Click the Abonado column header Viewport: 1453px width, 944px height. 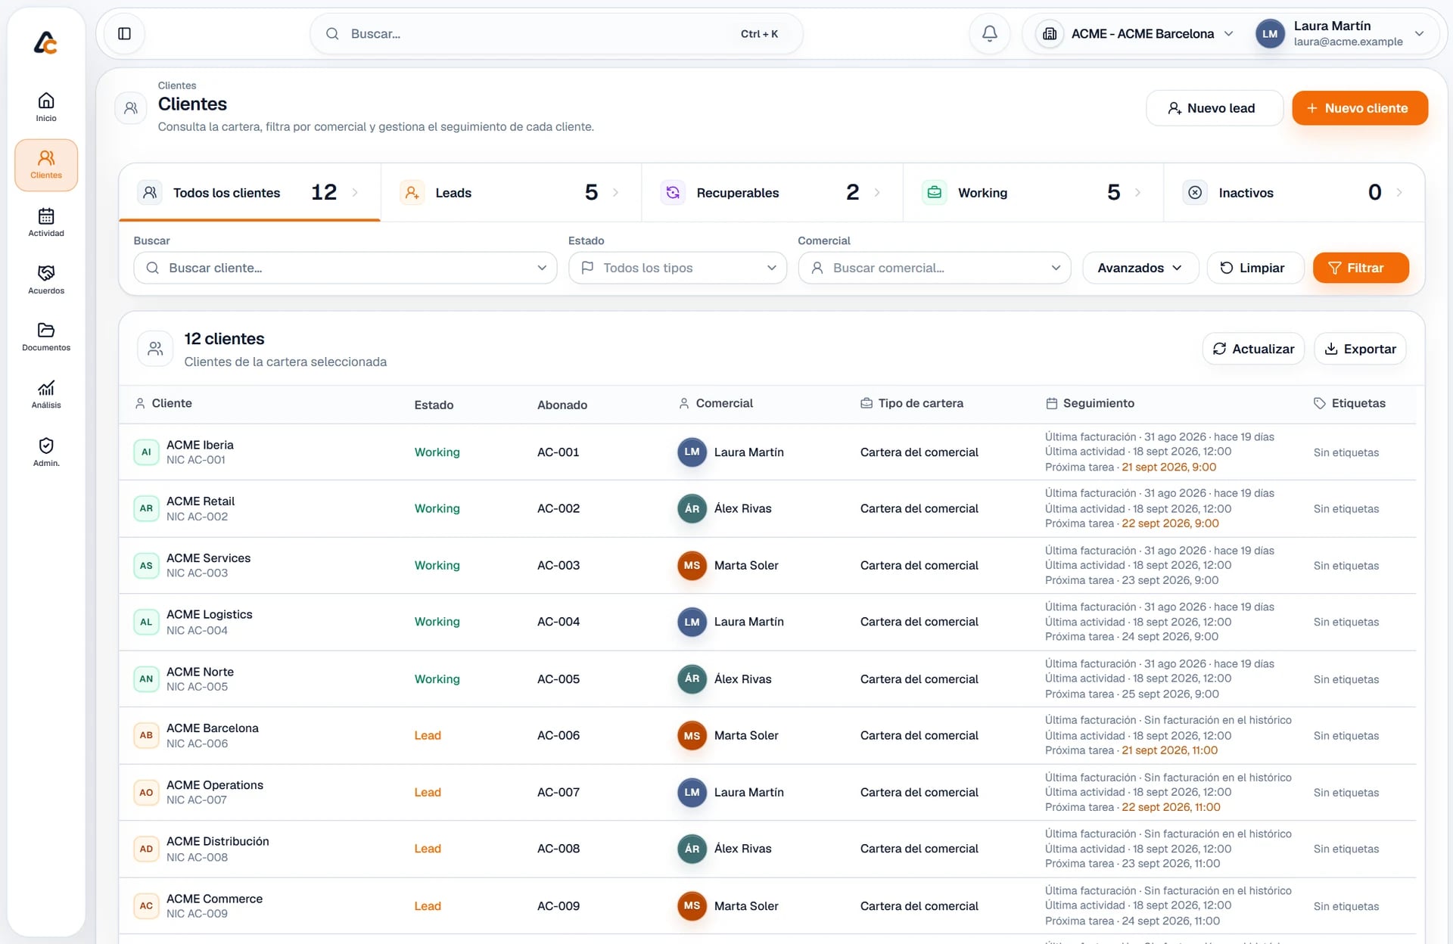(x=562, y=405)
